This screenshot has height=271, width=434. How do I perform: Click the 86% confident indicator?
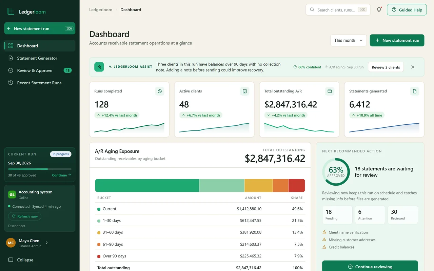(307, 67)
